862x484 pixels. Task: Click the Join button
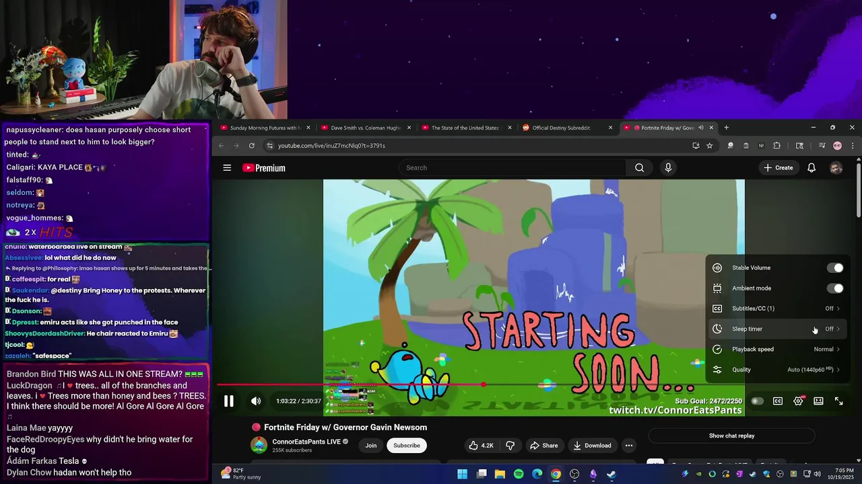[371, 445]
